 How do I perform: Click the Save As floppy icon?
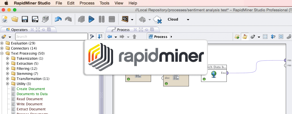pyautogui.click(x=35, y=19)
